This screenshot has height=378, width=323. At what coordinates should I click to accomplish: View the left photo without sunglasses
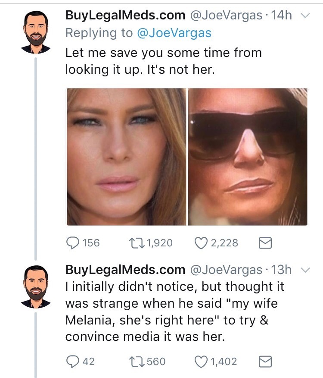(126, 157)
